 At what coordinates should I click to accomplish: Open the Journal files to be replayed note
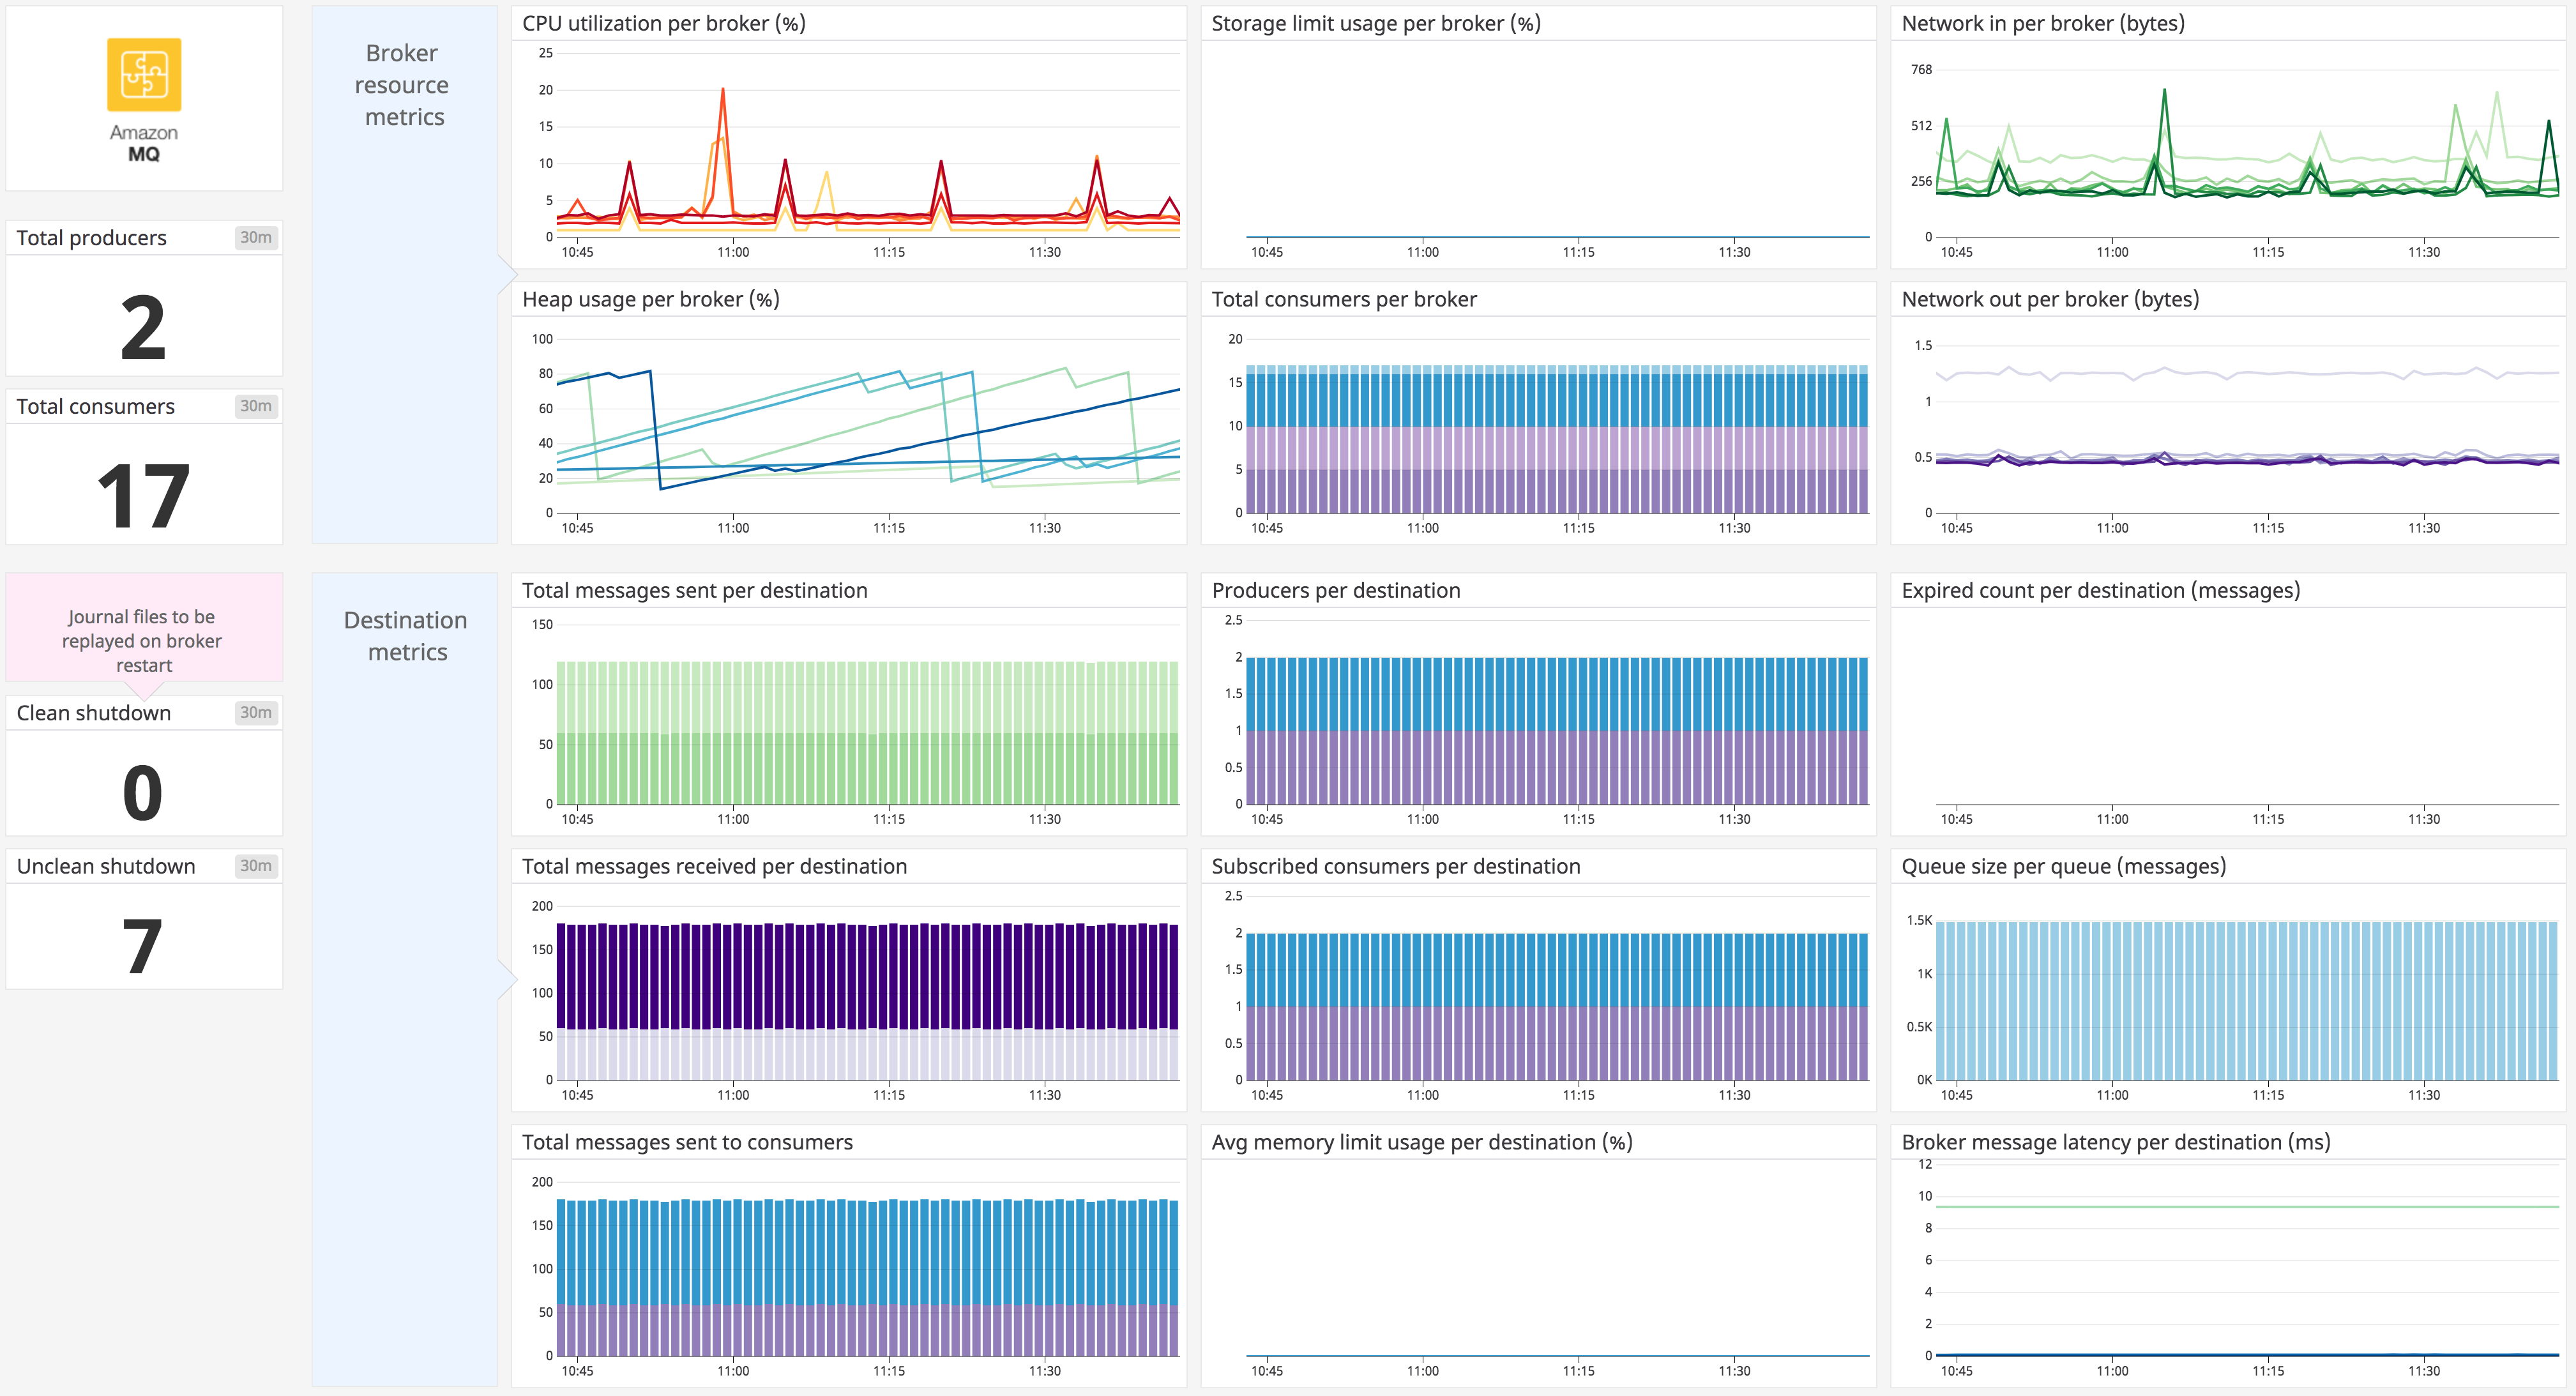[x=143, y=641]
